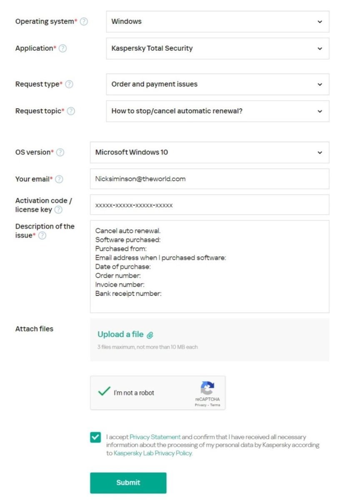Open the OS version dropdown

209,152
